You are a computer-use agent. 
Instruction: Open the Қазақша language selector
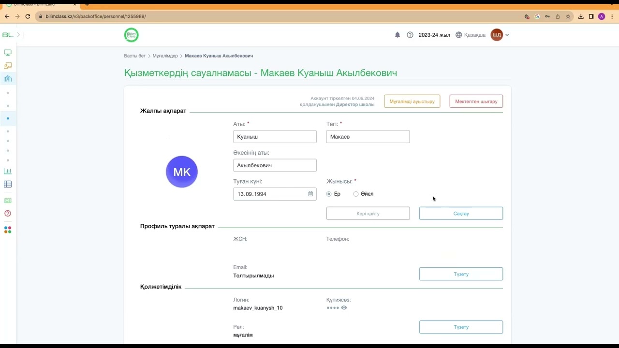pyautogui.click(x=475, y=35)
